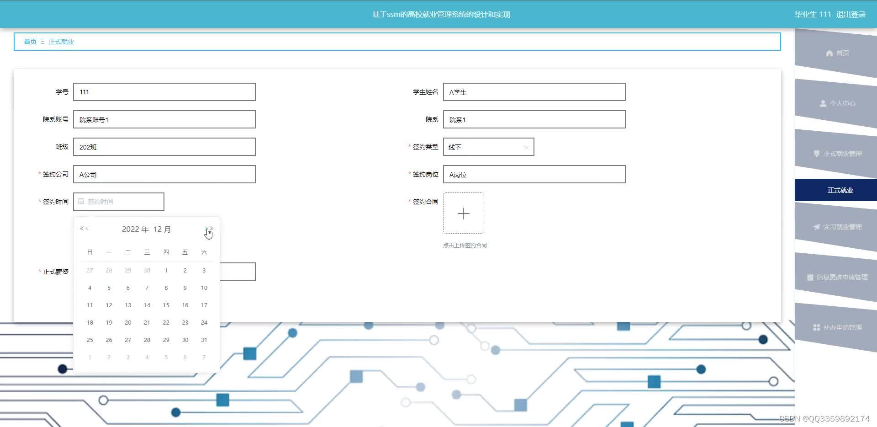Select December 10 in the calendar
The image size is (877, 427).
pos(204,288)
